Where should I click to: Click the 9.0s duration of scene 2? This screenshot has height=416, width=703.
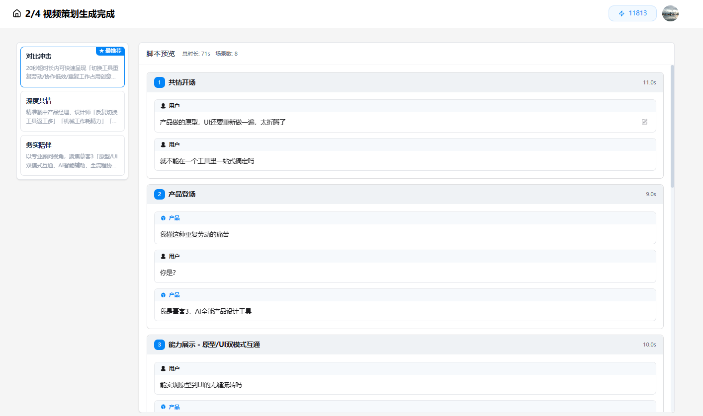click(651, 194)
